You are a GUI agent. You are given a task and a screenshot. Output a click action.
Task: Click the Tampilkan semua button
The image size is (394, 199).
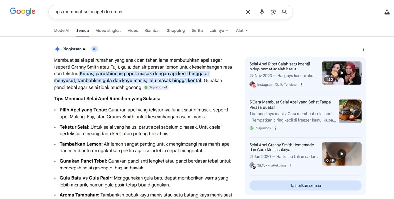[305, 185]
